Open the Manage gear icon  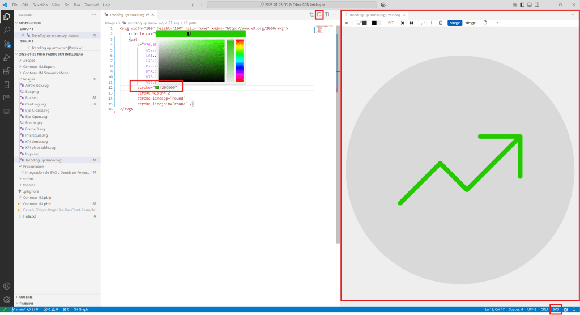(7, 299)
